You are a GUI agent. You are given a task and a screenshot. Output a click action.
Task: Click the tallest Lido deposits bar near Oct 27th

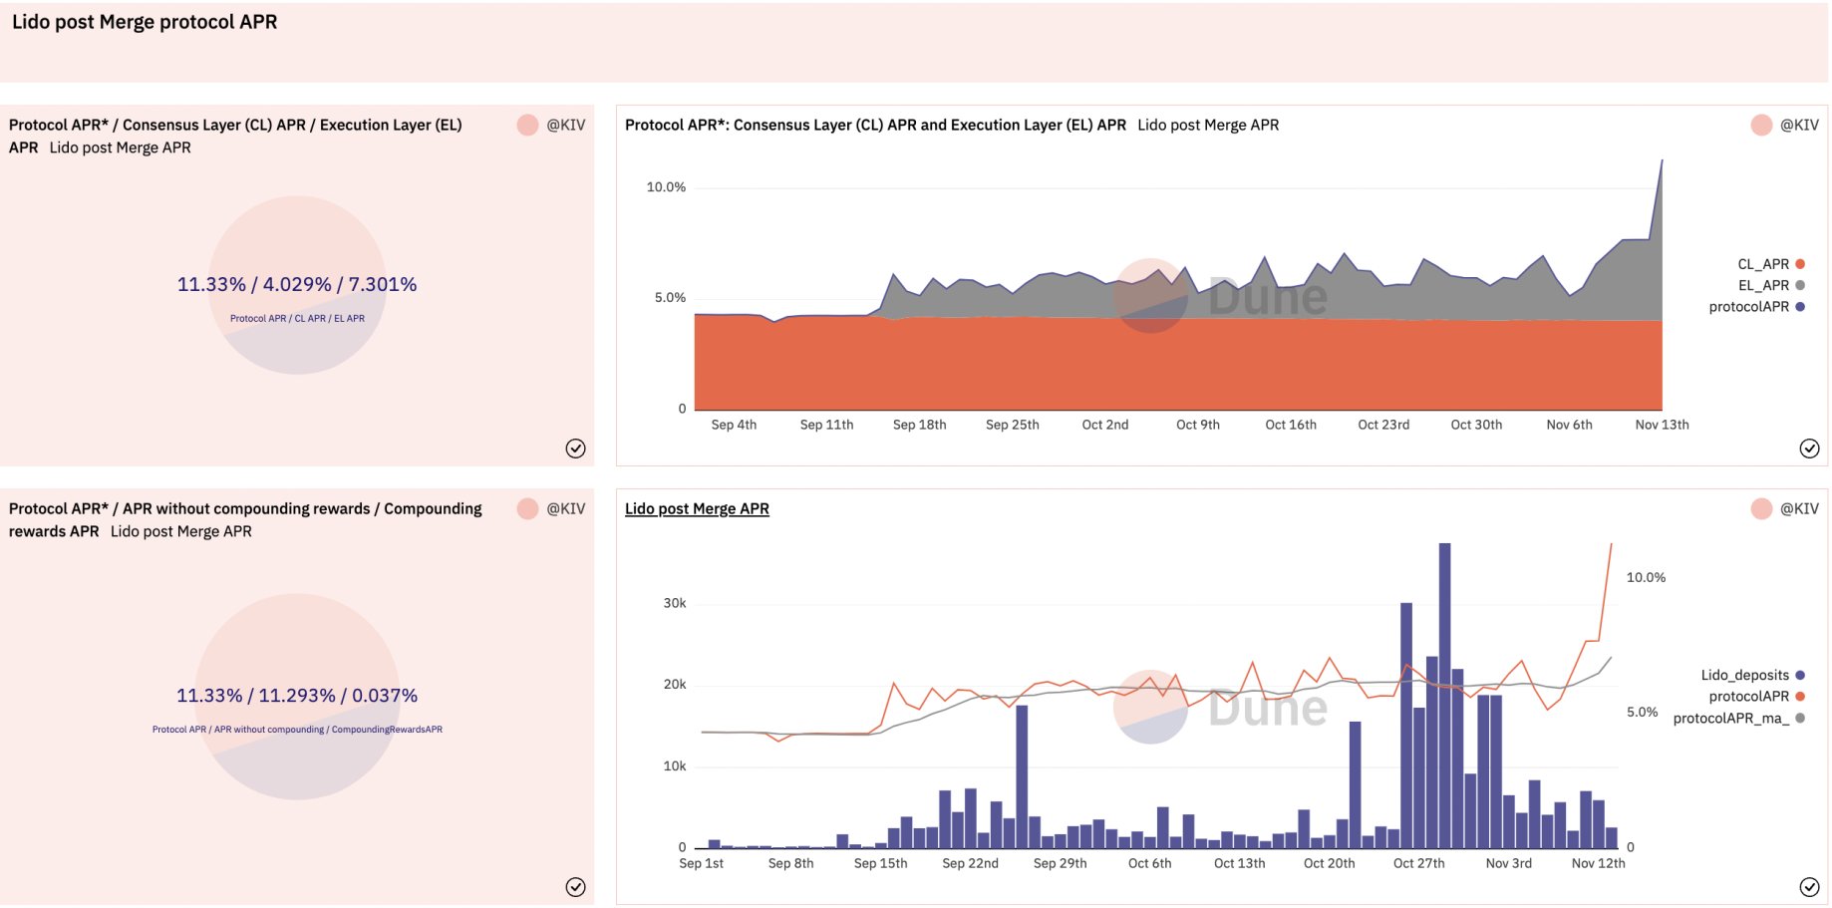tap(1444, 695)
